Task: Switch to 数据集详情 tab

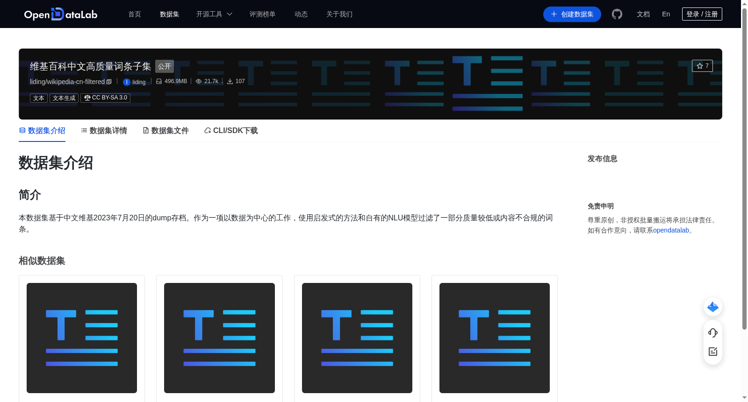Action: 104,131
